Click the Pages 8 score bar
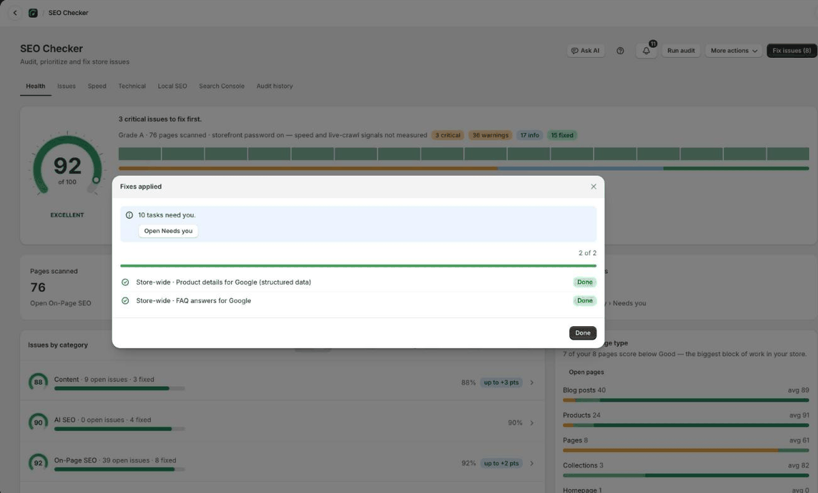818x493 pixels. 686,450
